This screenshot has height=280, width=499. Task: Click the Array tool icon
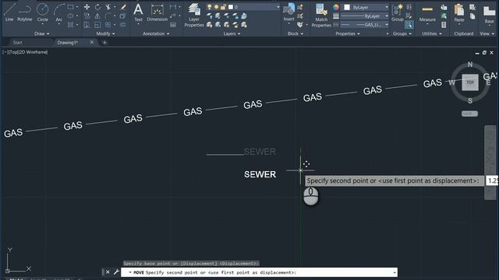click(x=108, y=25)
